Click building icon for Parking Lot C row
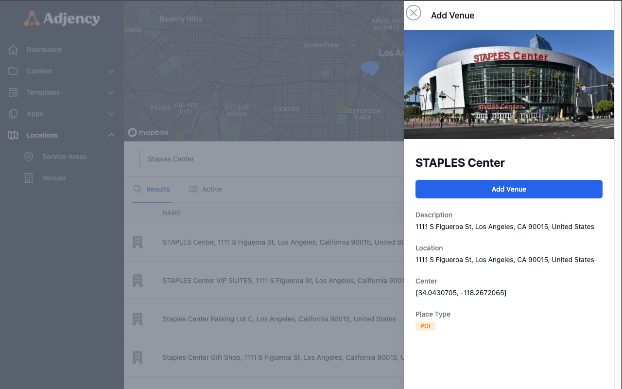The width and height of the screenshot is (622, 389). pyautogui.click(x=138, y=319)
